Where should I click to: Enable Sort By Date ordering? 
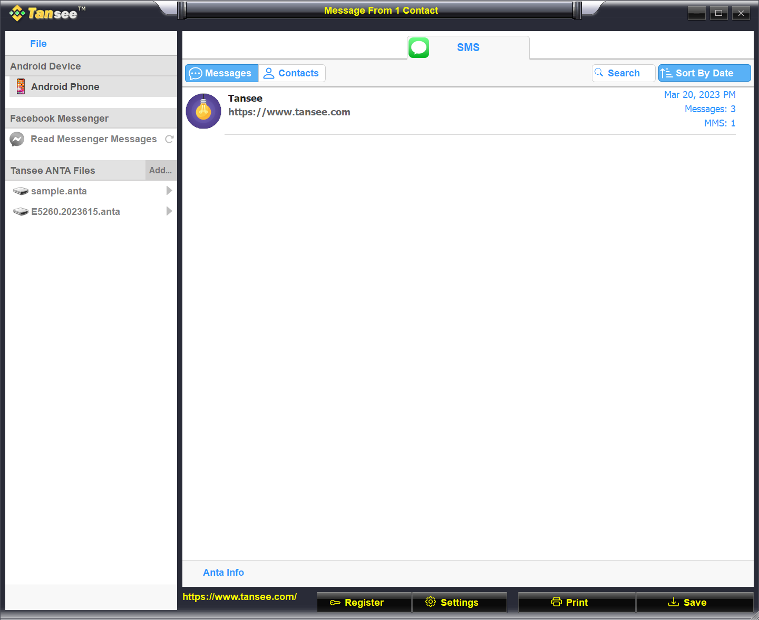[704, 73]
